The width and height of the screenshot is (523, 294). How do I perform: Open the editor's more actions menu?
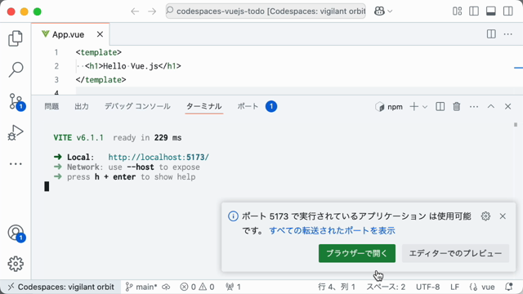coord(508,34)
